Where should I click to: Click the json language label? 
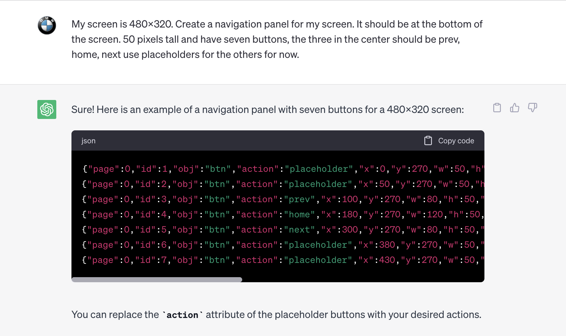click(88, 140)
